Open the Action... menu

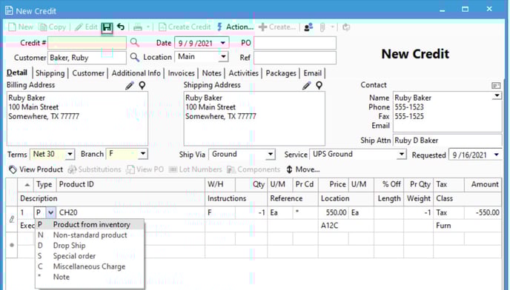click(x=235, y=27)
